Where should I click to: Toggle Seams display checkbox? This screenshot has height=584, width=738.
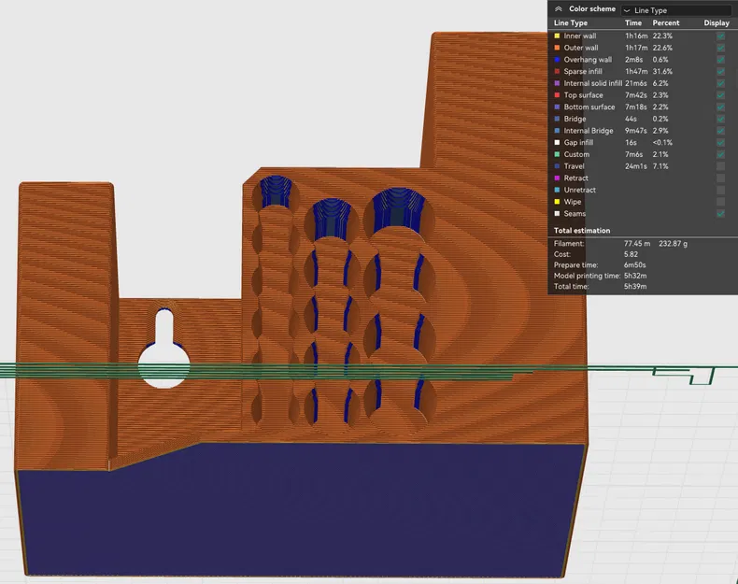point(720,214)
